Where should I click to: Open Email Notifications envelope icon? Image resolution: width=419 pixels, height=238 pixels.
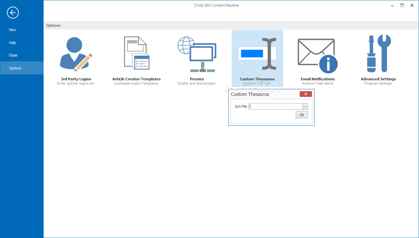(318, 56)
